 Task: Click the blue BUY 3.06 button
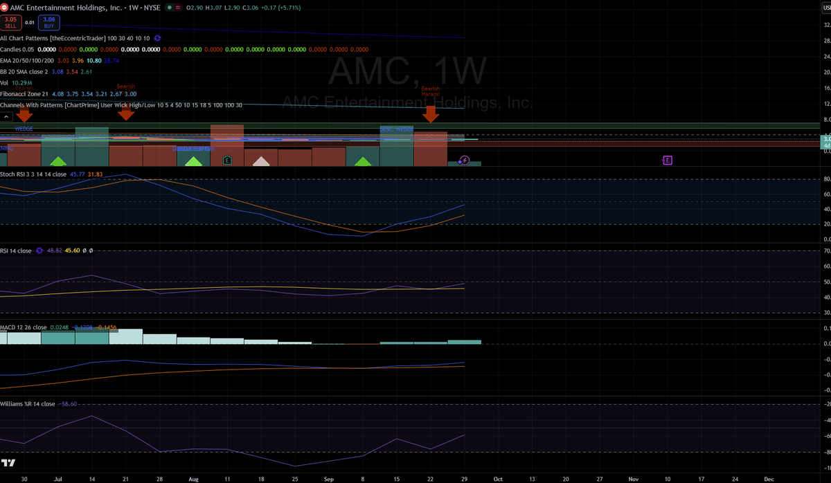[48, 23]
